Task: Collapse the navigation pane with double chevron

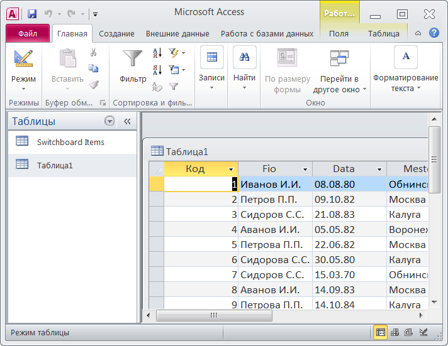Action: 127,122
